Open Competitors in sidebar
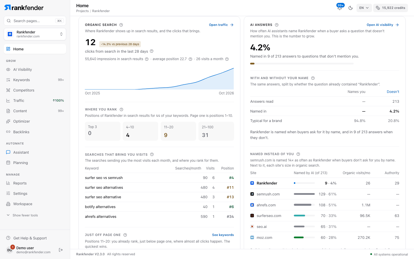This screenshot has height=259, width=414. pyautogui.click(x=35, y=90)
